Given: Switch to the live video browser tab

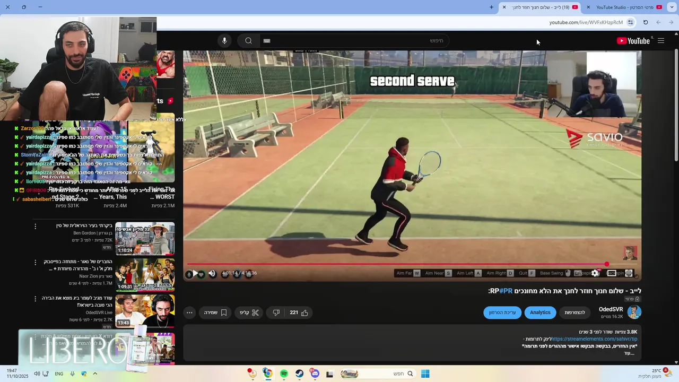Looking at the screenshot, I should [x=541, y=7].
